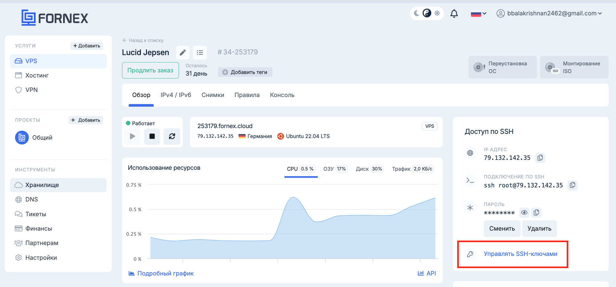Switch to the Снимки tab
Screen dimensions: 616x287
tap(213, 95)
